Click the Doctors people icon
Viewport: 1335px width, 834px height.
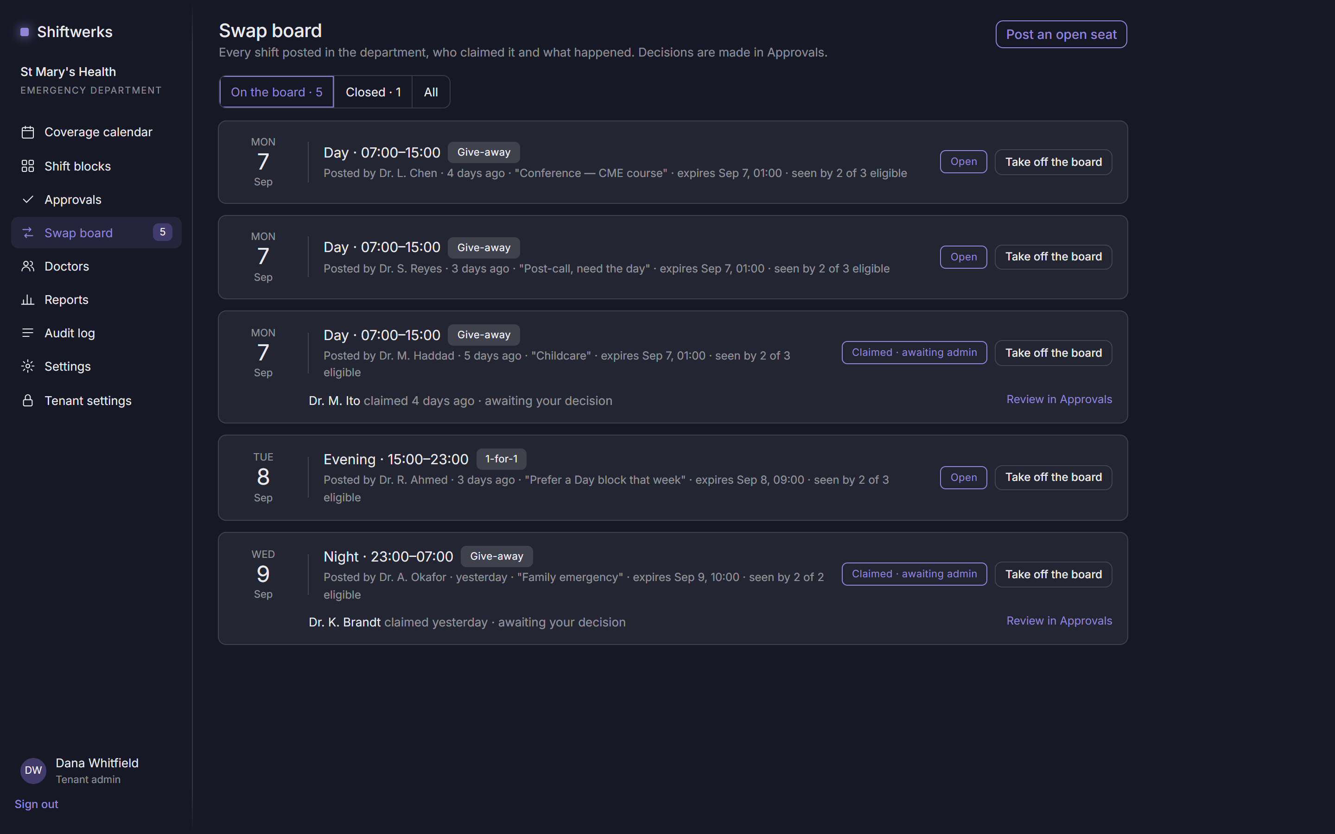(x=28, y=266)
